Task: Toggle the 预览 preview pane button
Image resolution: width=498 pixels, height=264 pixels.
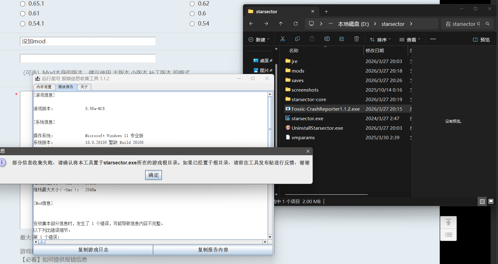Action: pyautogui.click(x=481, y=40)
